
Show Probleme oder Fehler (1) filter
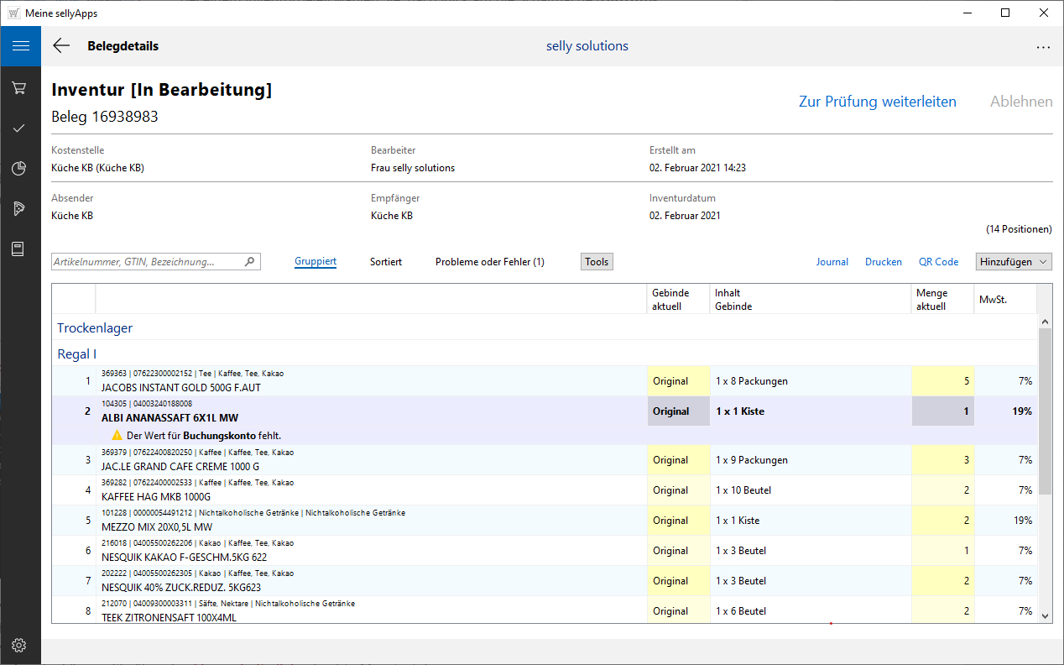(x=489, y=262)
